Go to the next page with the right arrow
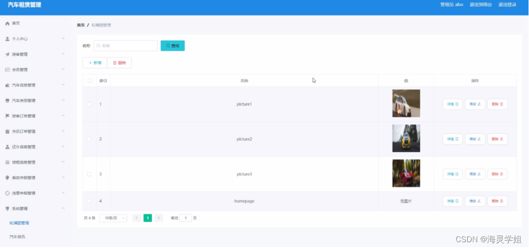The image size is (529, 248). [159, 218]
